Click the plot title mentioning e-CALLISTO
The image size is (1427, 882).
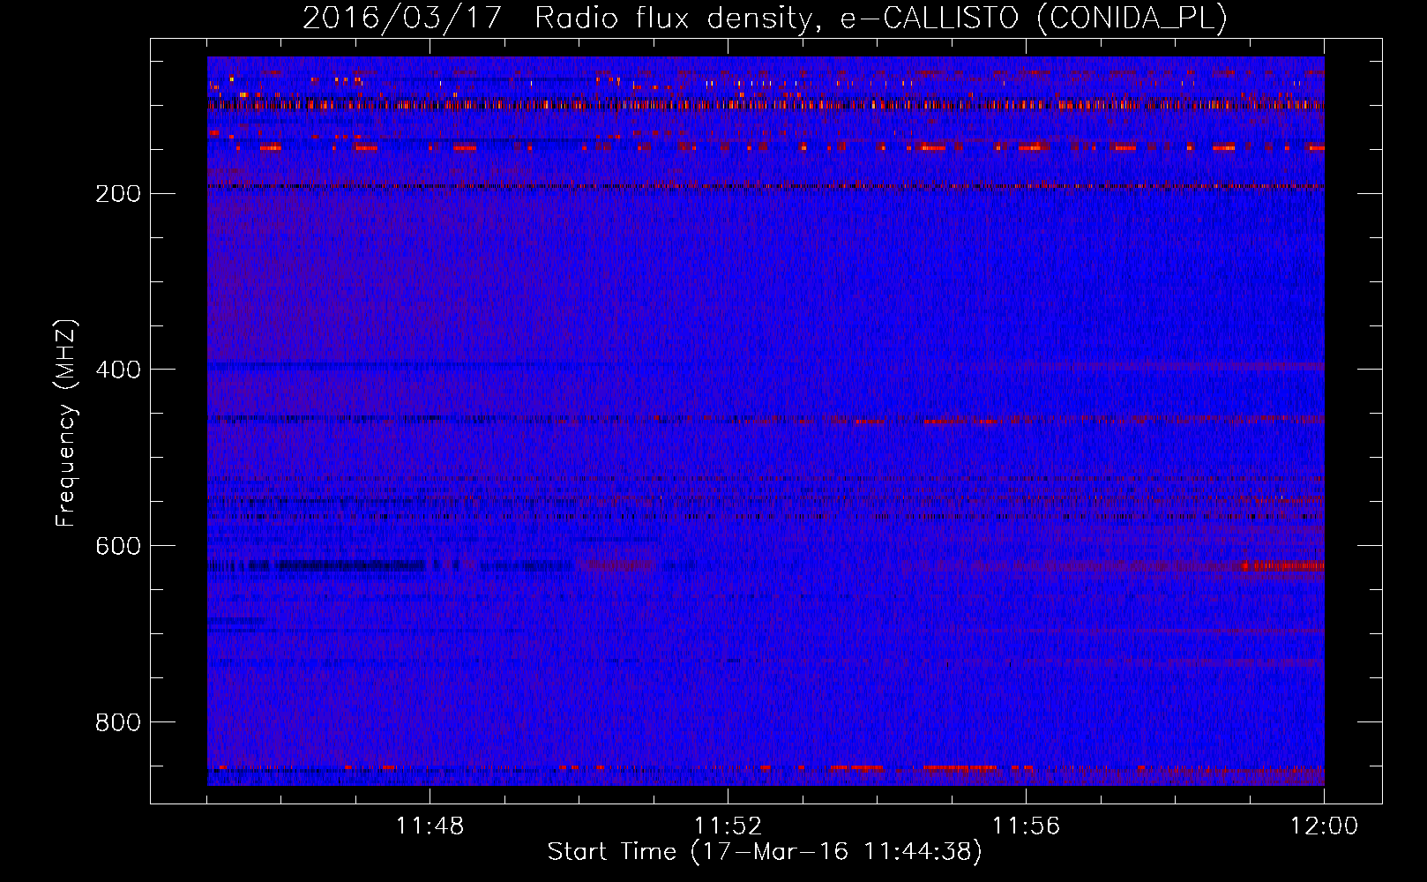(x=765, y=17)
